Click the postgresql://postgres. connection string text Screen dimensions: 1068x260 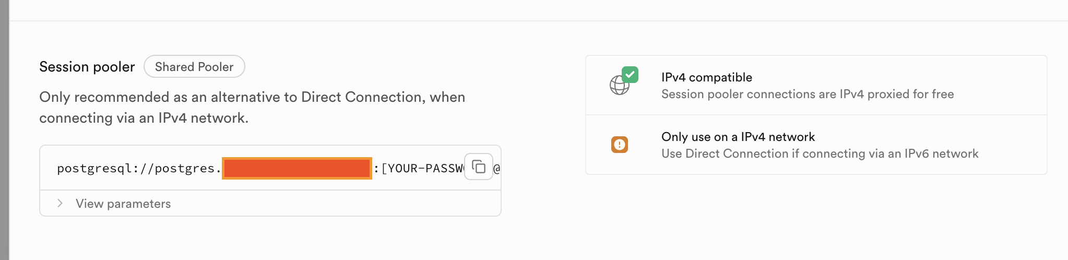point(136,168)
